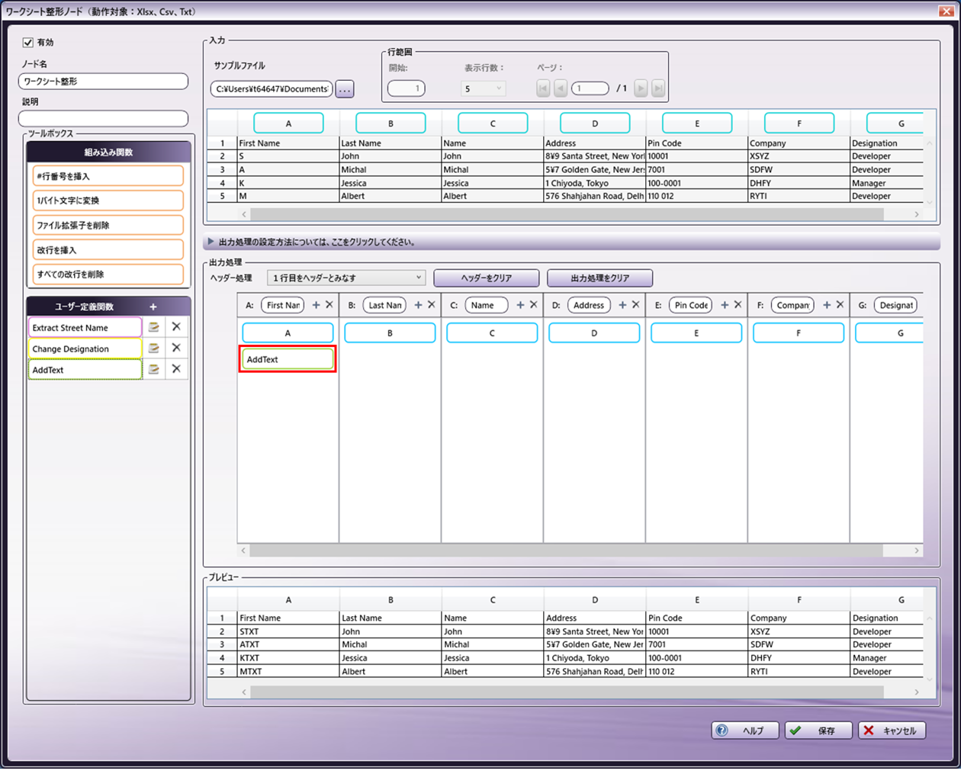This screenshot has height=774, width=961.
Task: Click the ヘッダーをクリア button
Action: pos(487,278)
